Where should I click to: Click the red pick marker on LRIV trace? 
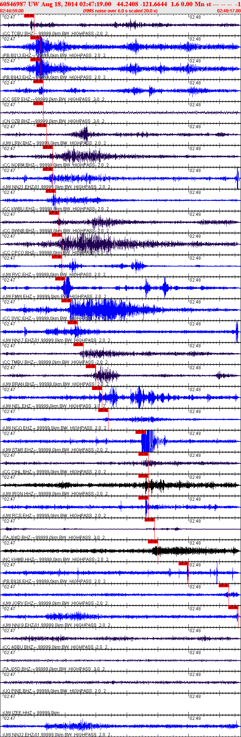(x=42, y=125)
